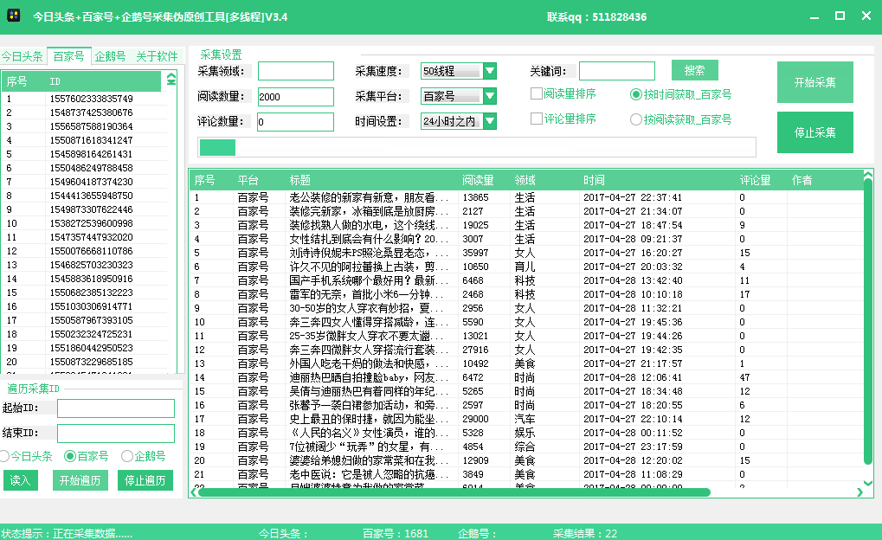Image resolution: width=882 pixels, height=540 pixels.
Task: Click the 搜索 button
Action: (x=695, y=70)
